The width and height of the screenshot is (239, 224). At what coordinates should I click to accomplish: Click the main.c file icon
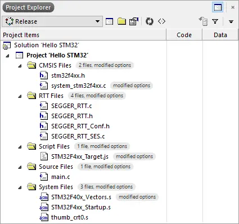click(44, 177)
